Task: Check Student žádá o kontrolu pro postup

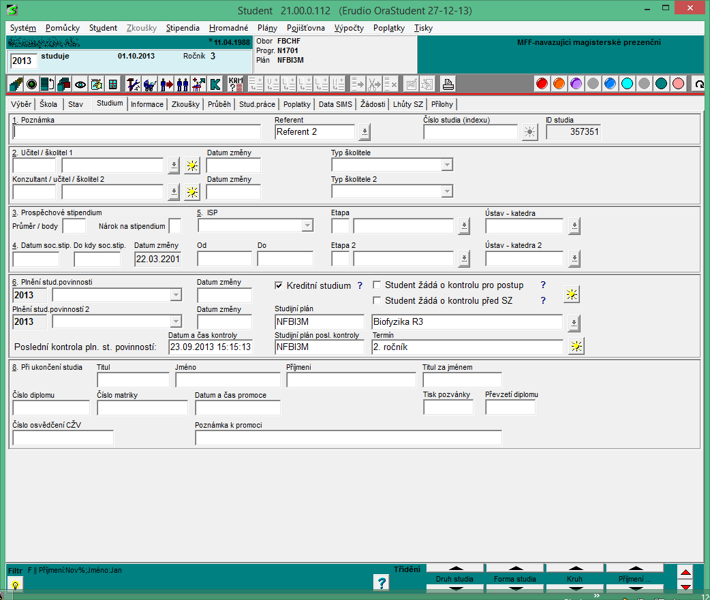Action: [x=376, y=285]
